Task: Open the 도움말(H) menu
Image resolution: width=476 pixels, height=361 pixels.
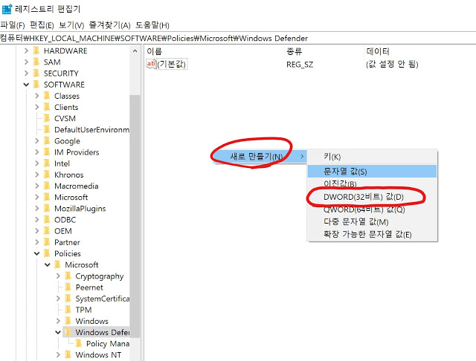Action: pos(152,25)
